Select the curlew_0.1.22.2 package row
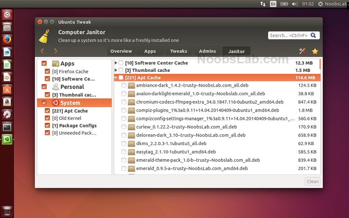 [217, 127]
